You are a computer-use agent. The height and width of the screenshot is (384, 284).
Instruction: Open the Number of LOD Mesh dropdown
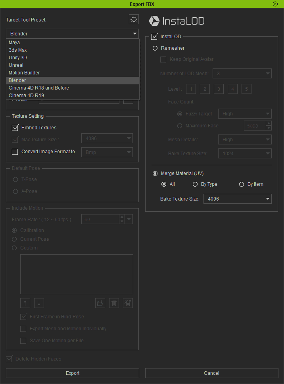[x=242, y=74]
